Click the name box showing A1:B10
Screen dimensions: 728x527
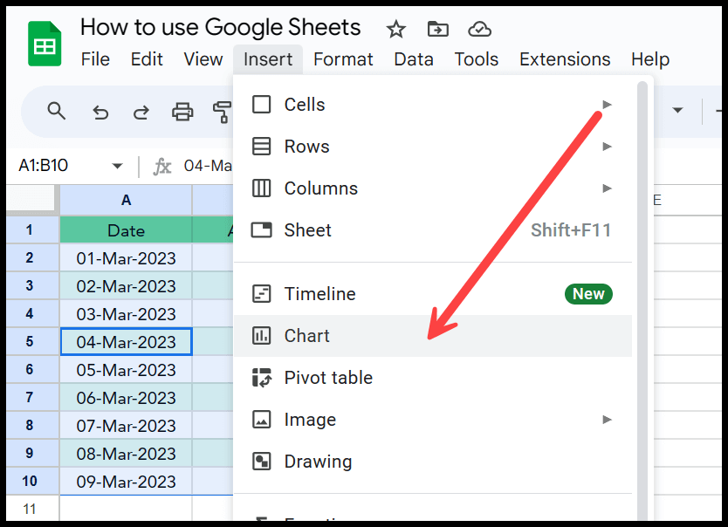[43, 165]
